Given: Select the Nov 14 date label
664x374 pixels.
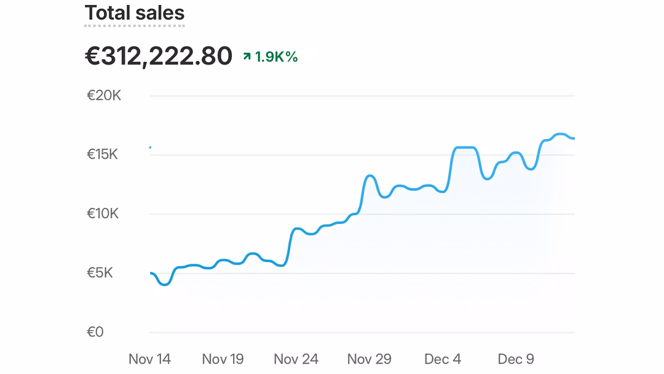Looking at the screenshot, I should pos(149,359).
